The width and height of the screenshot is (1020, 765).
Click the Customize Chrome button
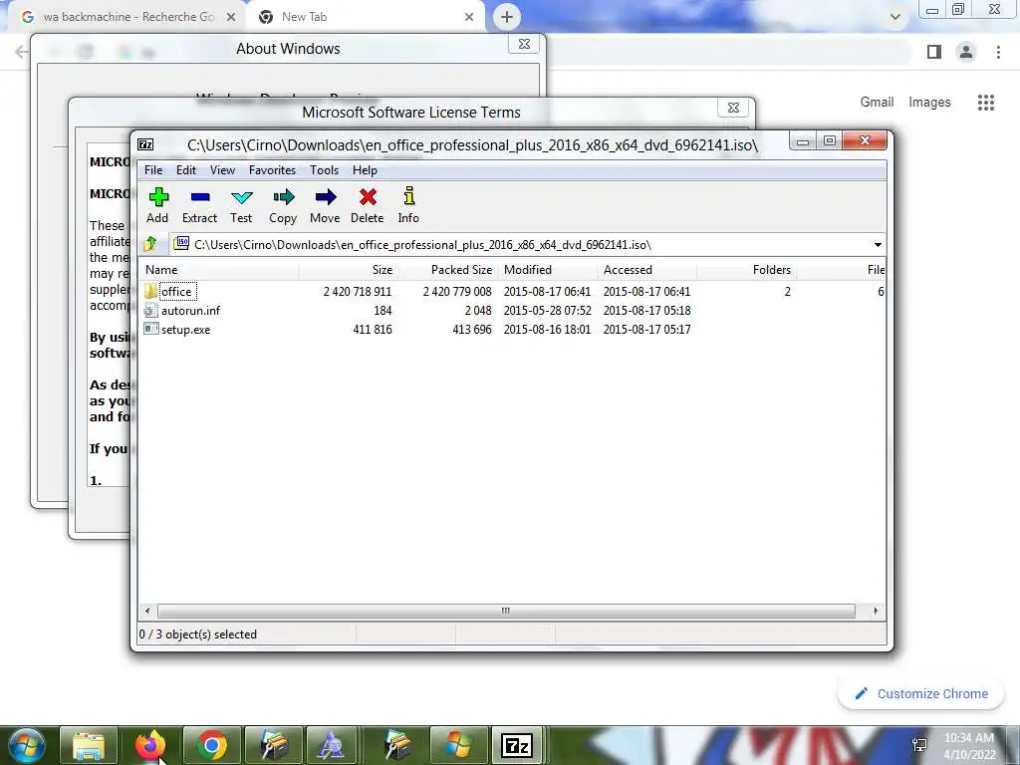click(921, 693)
